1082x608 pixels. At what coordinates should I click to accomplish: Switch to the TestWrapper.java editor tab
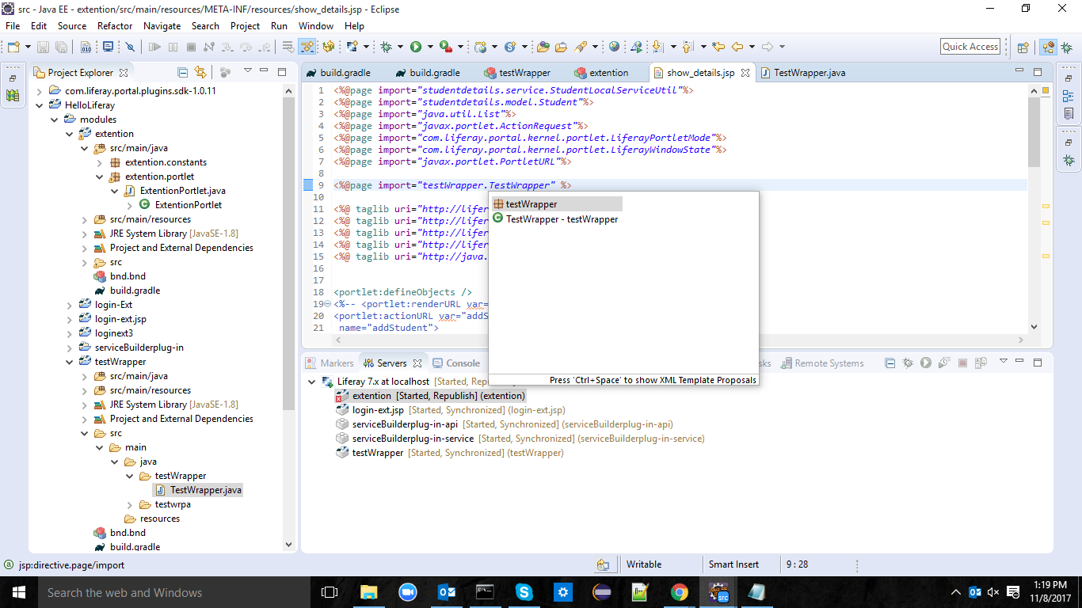click(809, 72)
